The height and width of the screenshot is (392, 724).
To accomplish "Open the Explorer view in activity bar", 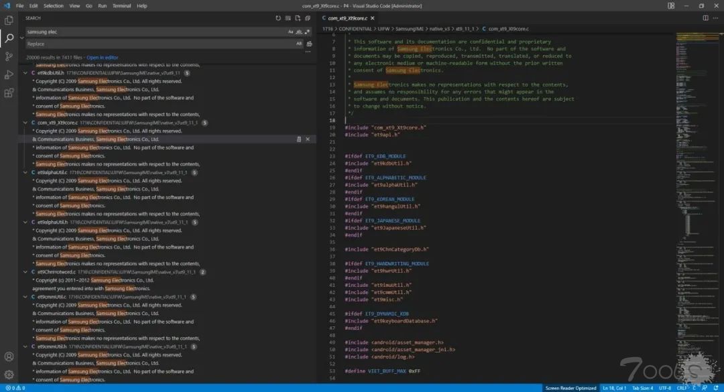I will click(9, 20).
